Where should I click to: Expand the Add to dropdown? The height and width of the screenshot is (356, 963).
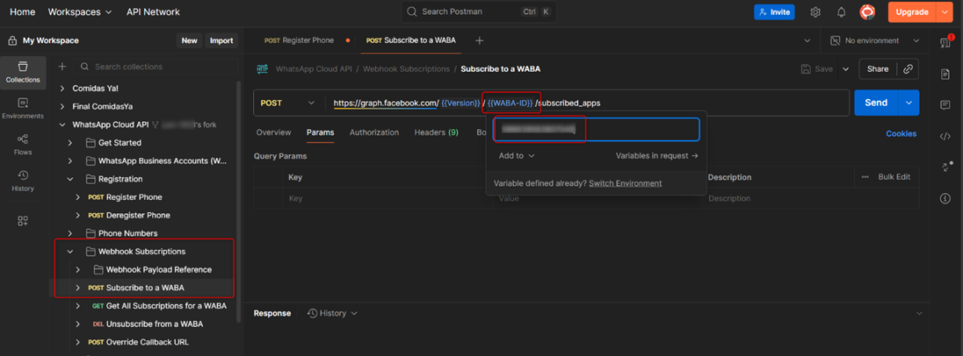point(517,156)
